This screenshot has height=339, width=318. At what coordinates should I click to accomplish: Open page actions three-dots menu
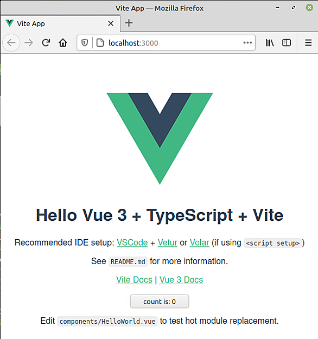[247, 43]
